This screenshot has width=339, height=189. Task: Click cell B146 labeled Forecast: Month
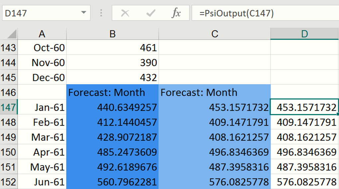(x=112, y=92)
